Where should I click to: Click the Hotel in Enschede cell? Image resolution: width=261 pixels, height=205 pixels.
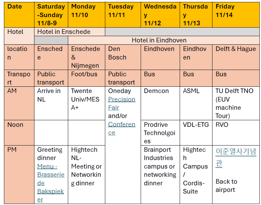(x=70, y=32)
